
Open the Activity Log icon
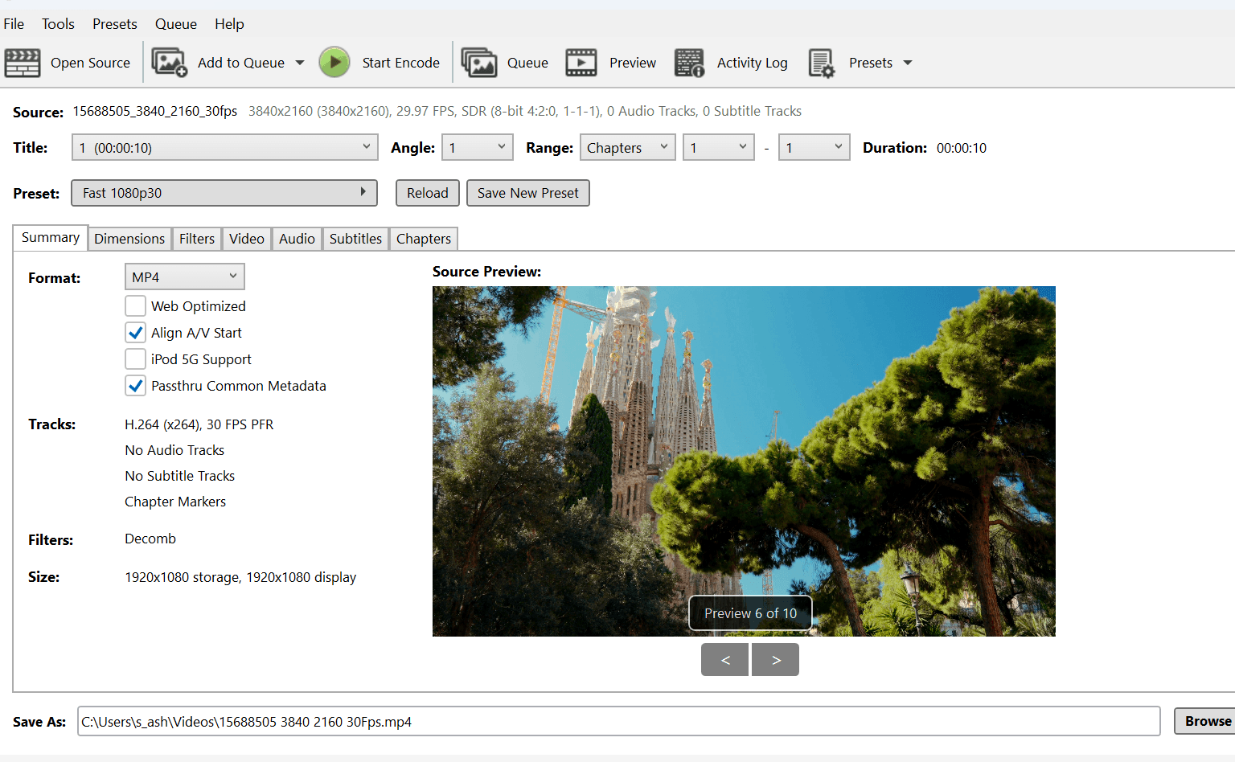coord(689,63)
